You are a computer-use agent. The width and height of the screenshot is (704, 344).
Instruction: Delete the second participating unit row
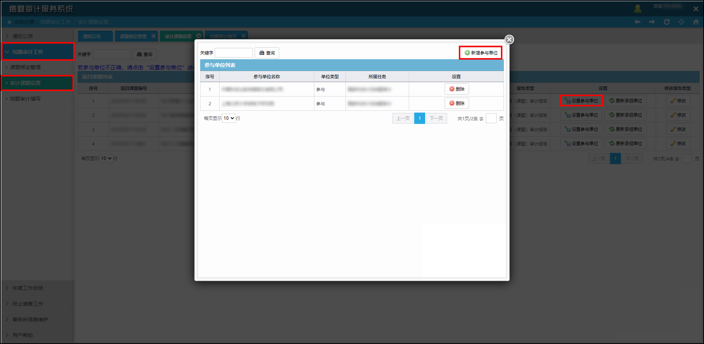pos(457,103)
